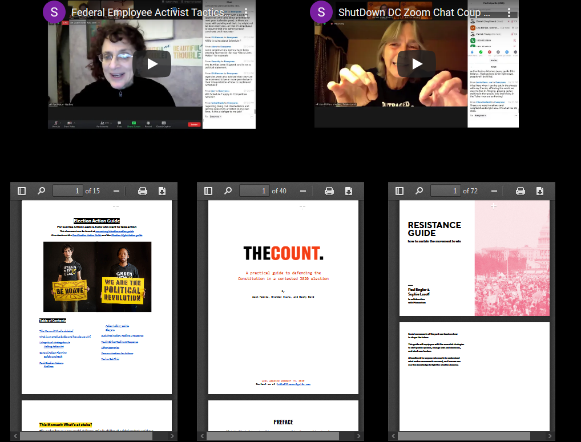581x442 pixels.
Task: Play the Federal Employee Activist Tactics video
Action: [152, 64]
